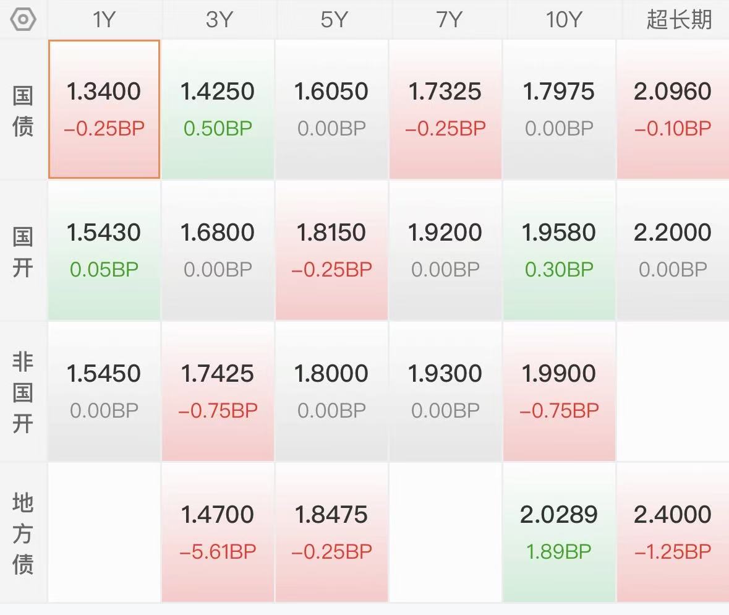Open the 地方债 10Y cell showing 2.0289

point(560,532)
